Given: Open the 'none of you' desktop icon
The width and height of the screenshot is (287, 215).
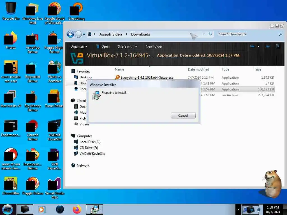Looking at the screenshot, I should 11,159.
